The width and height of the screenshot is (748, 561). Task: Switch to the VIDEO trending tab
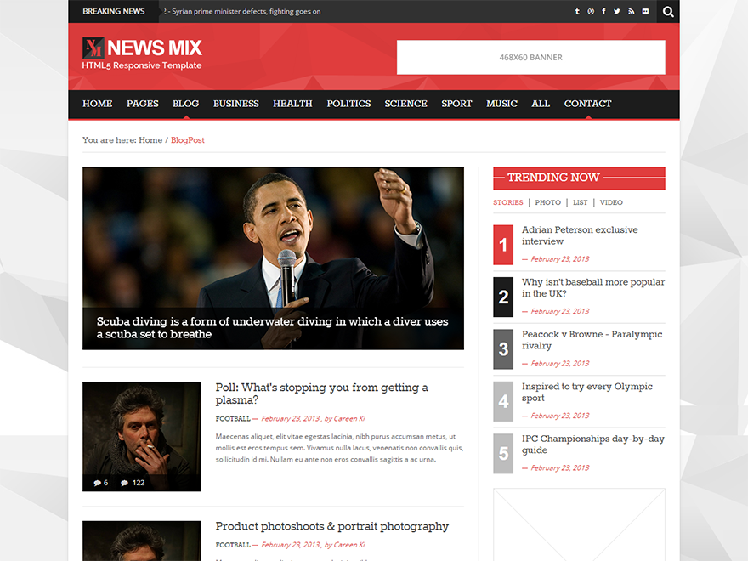point(611,202)
